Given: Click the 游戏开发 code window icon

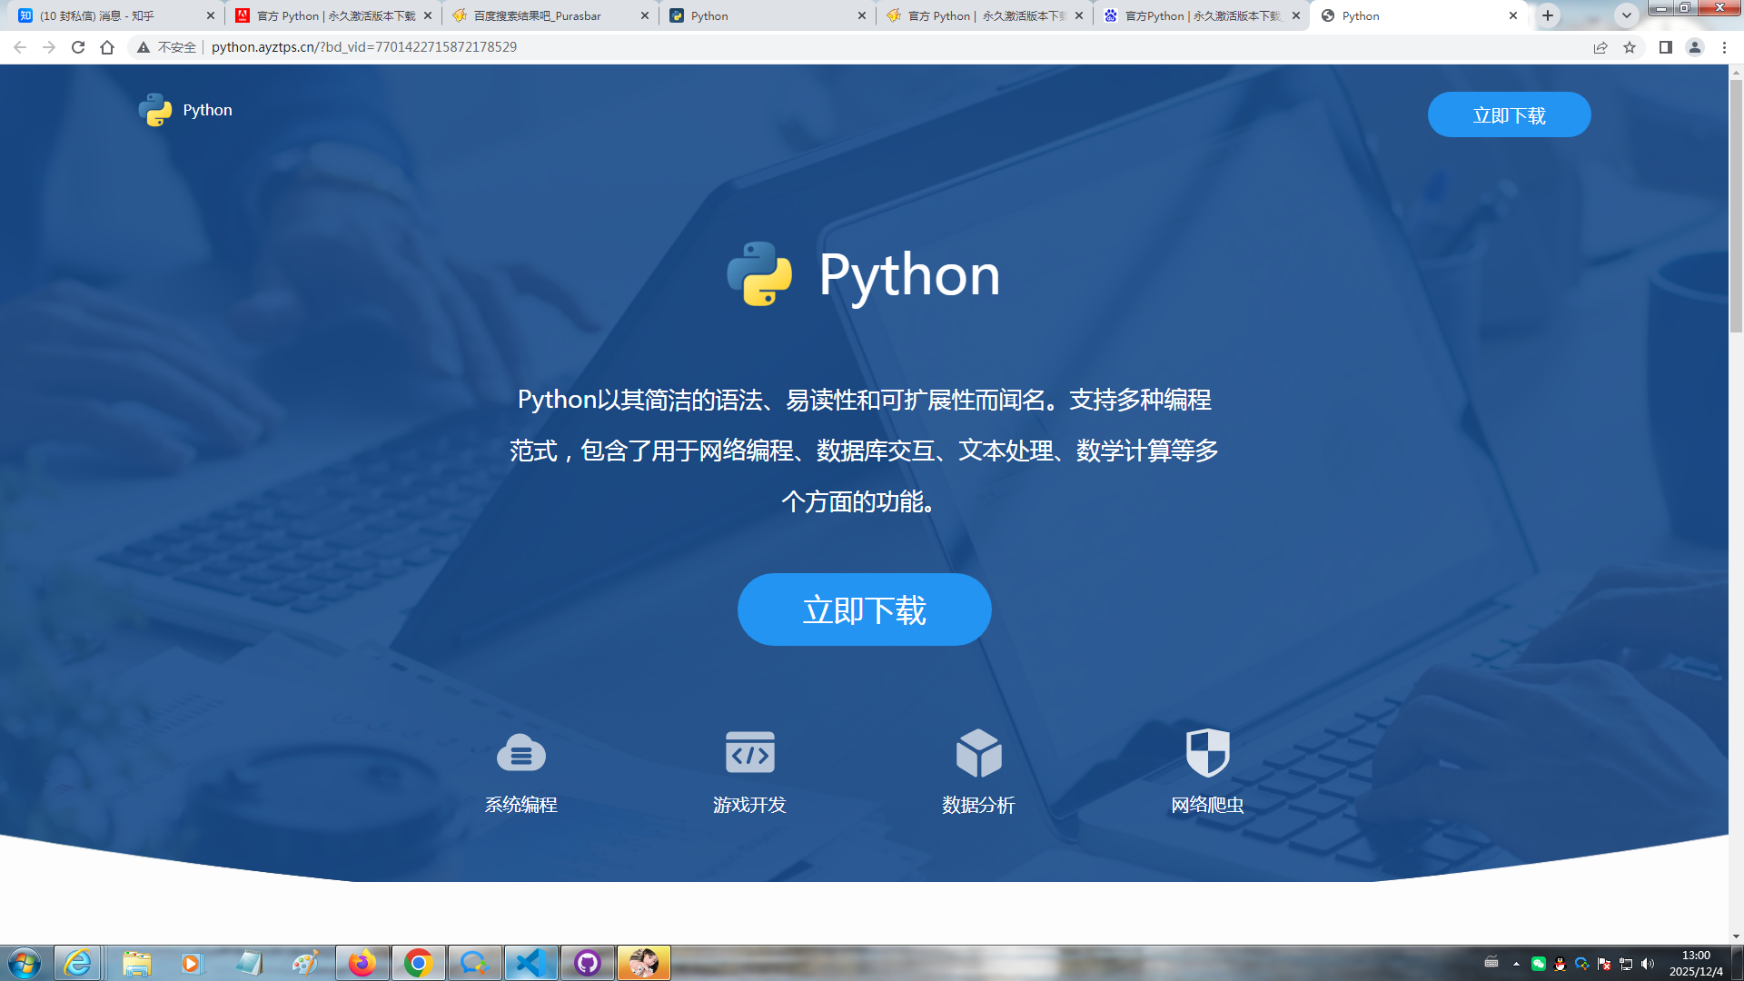Looking at the screenshot, I should coord(749,753).
